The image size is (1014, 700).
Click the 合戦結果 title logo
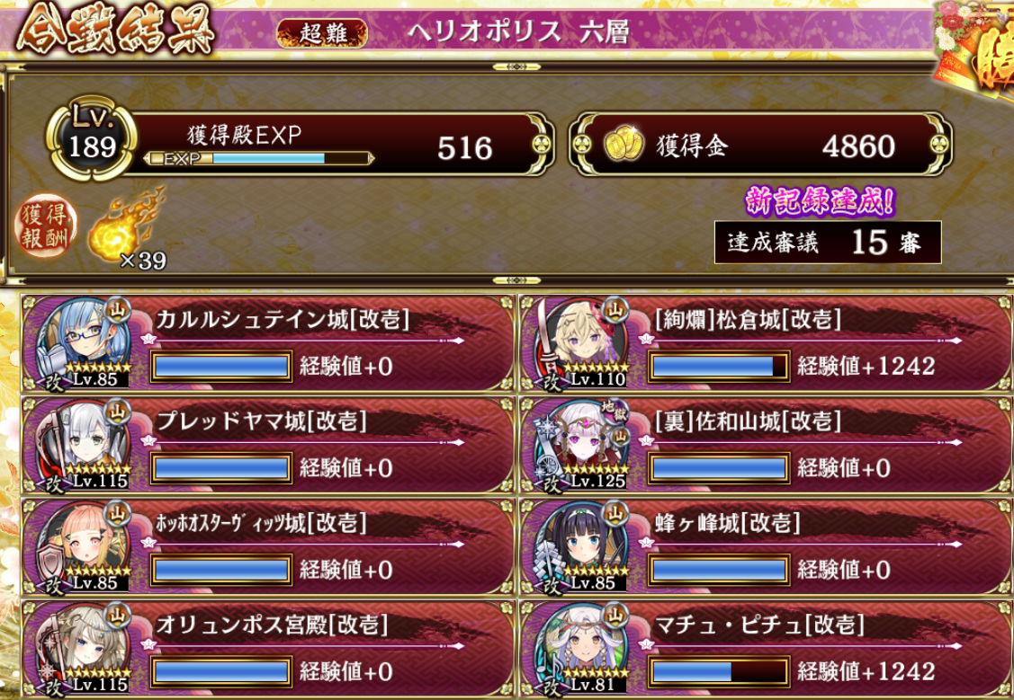115,30
